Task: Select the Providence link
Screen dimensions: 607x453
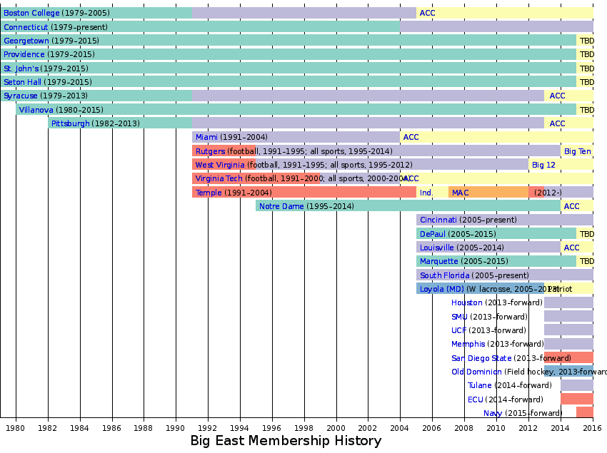Action: point(24,54)
